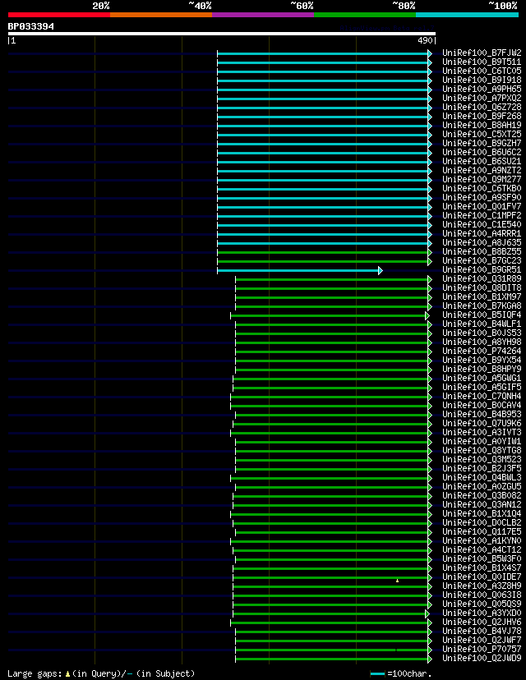Click the green ~80% identity legend segment
This screenshot has width=526, height=680.
tap(365, 15)
